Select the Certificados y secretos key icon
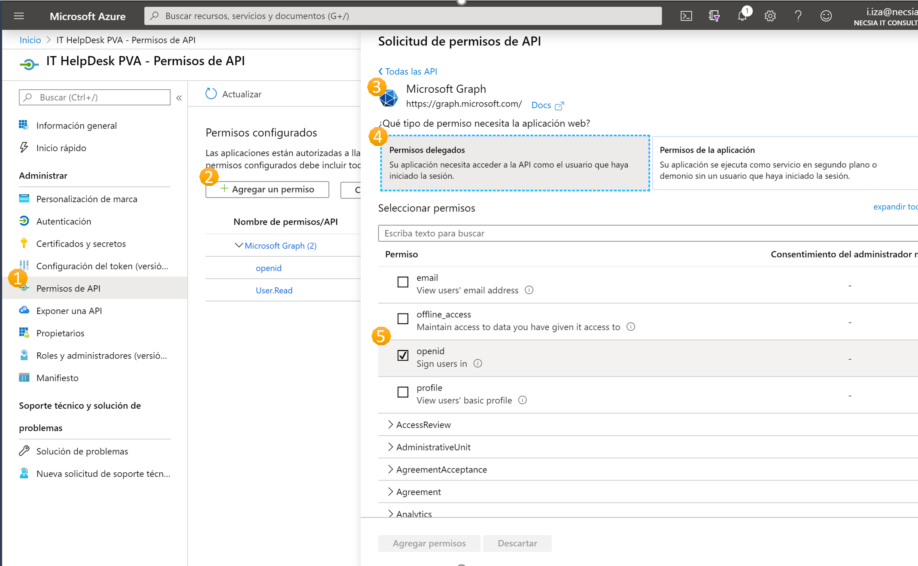This screenshot has height=566, width=918. (x=24, y=243)
